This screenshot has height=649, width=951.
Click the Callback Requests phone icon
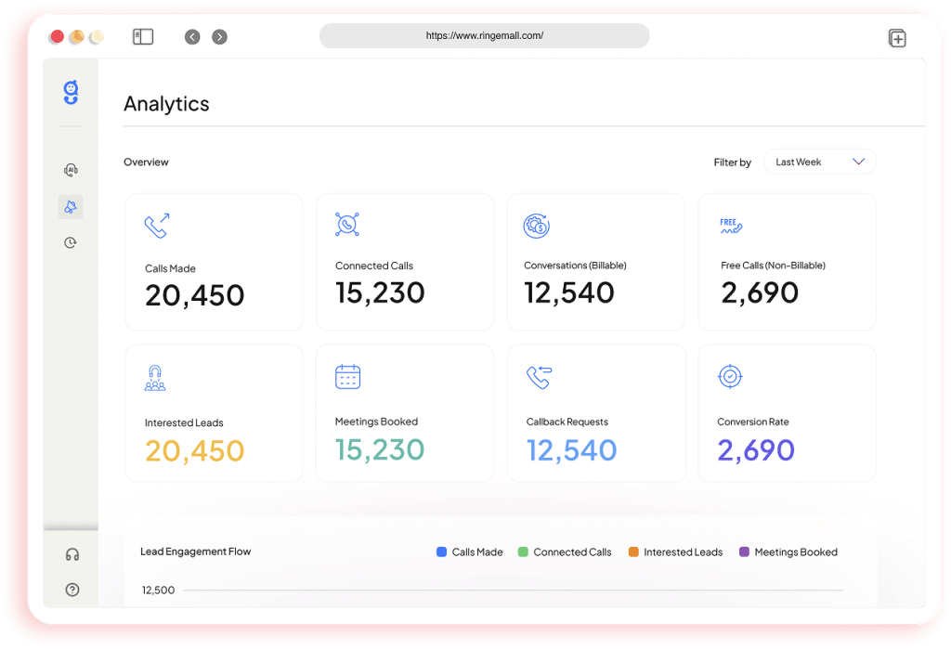click(539, 375)
